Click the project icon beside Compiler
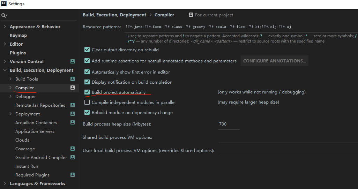The image size is (358, 189). [x=73, y=88]
